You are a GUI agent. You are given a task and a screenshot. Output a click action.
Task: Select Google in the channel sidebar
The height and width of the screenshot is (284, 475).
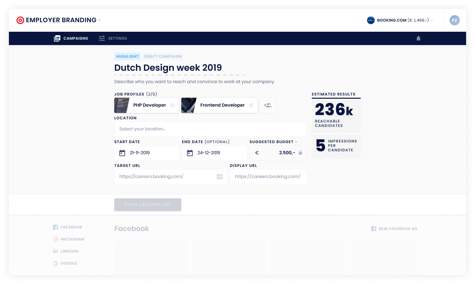coord(65,263)
